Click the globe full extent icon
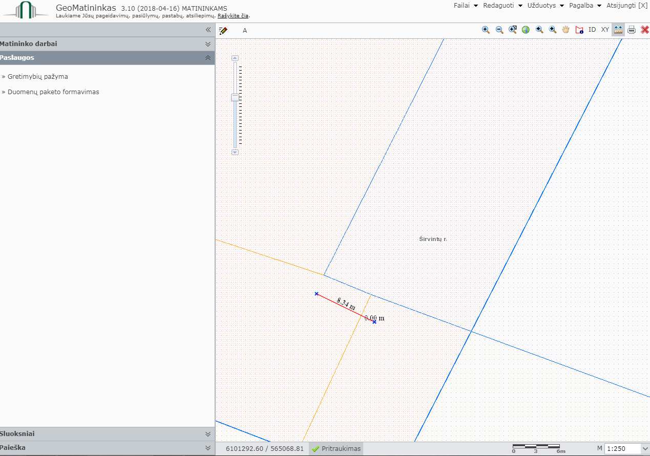 [x=526, y=30]
